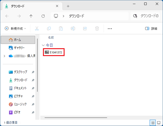Click the Paste clipboard icon

pyautogui.click(x=61, y=28)
